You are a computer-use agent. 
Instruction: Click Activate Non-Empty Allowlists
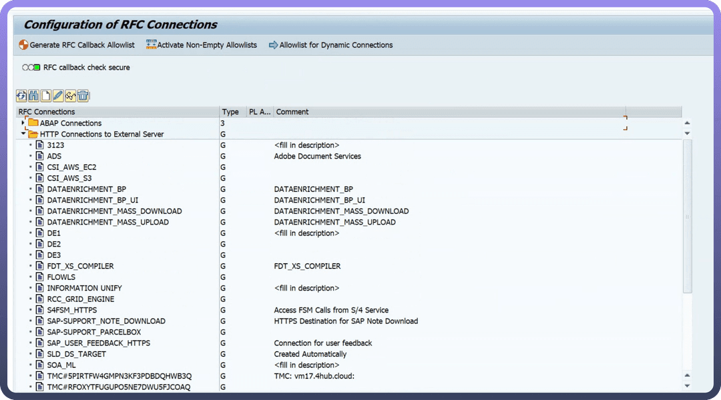click(202, 45)
